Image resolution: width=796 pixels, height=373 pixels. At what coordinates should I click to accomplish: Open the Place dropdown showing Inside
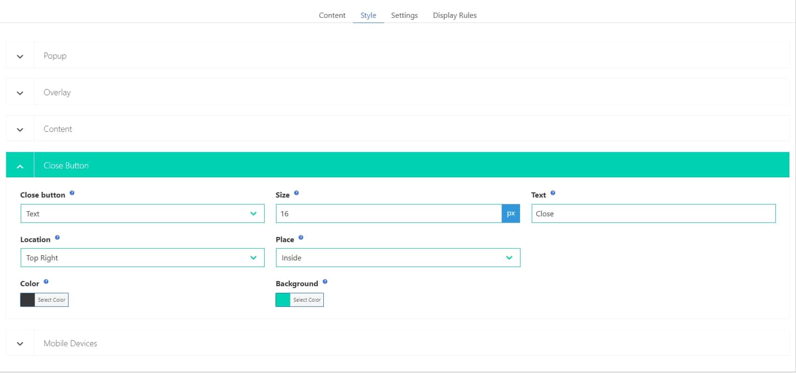tap(398, 258)
